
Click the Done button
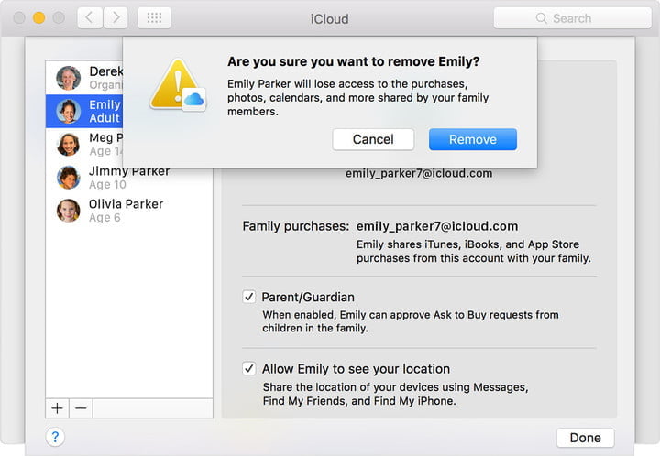pos(585,438)
